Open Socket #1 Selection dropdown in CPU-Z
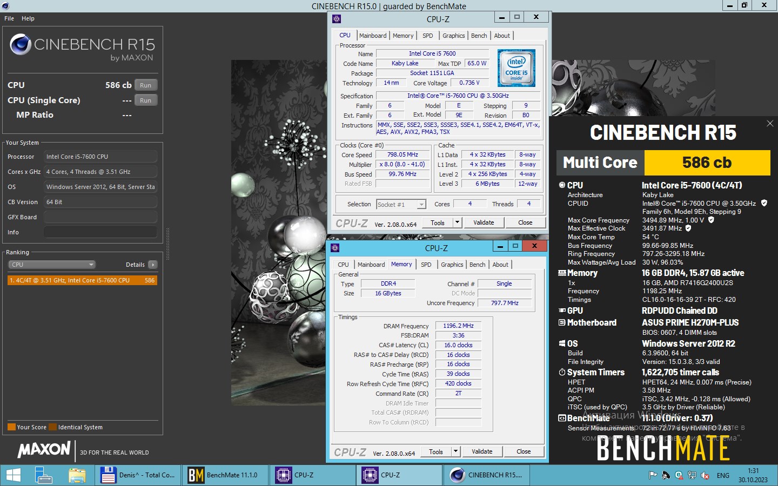The height and width of the screenshot is (486, 778). (401, 205)
